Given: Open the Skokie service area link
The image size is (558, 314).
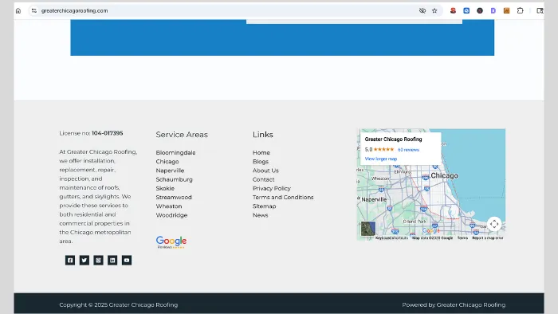Looking at the screenshot, I should (x=165, y=188).
